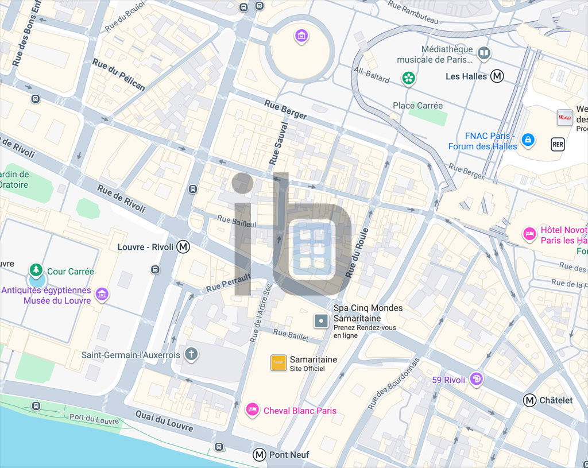Click the 59 Rivoli art gallery pin

pyautogui.click(x=476, y=379)
